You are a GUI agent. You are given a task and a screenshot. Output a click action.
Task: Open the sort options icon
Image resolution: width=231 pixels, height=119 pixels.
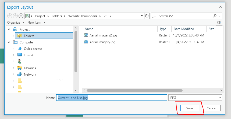(x=154, y=16)
